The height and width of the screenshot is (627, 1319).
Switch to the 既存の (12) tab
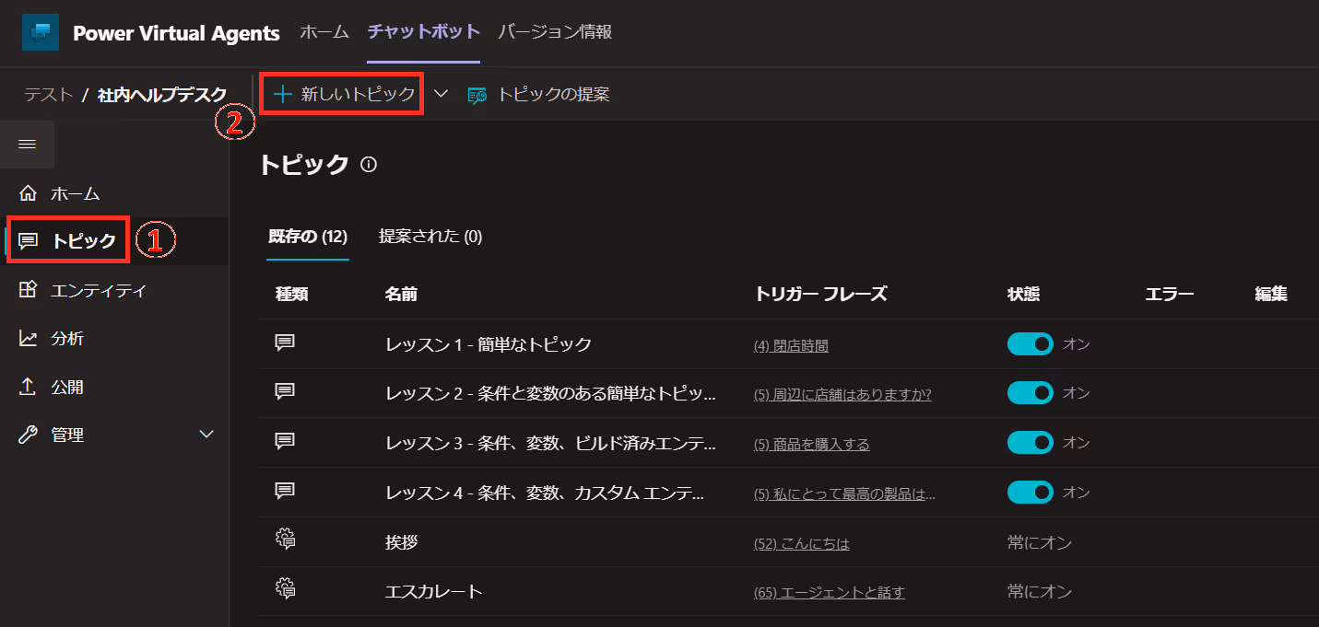[308, 237]
